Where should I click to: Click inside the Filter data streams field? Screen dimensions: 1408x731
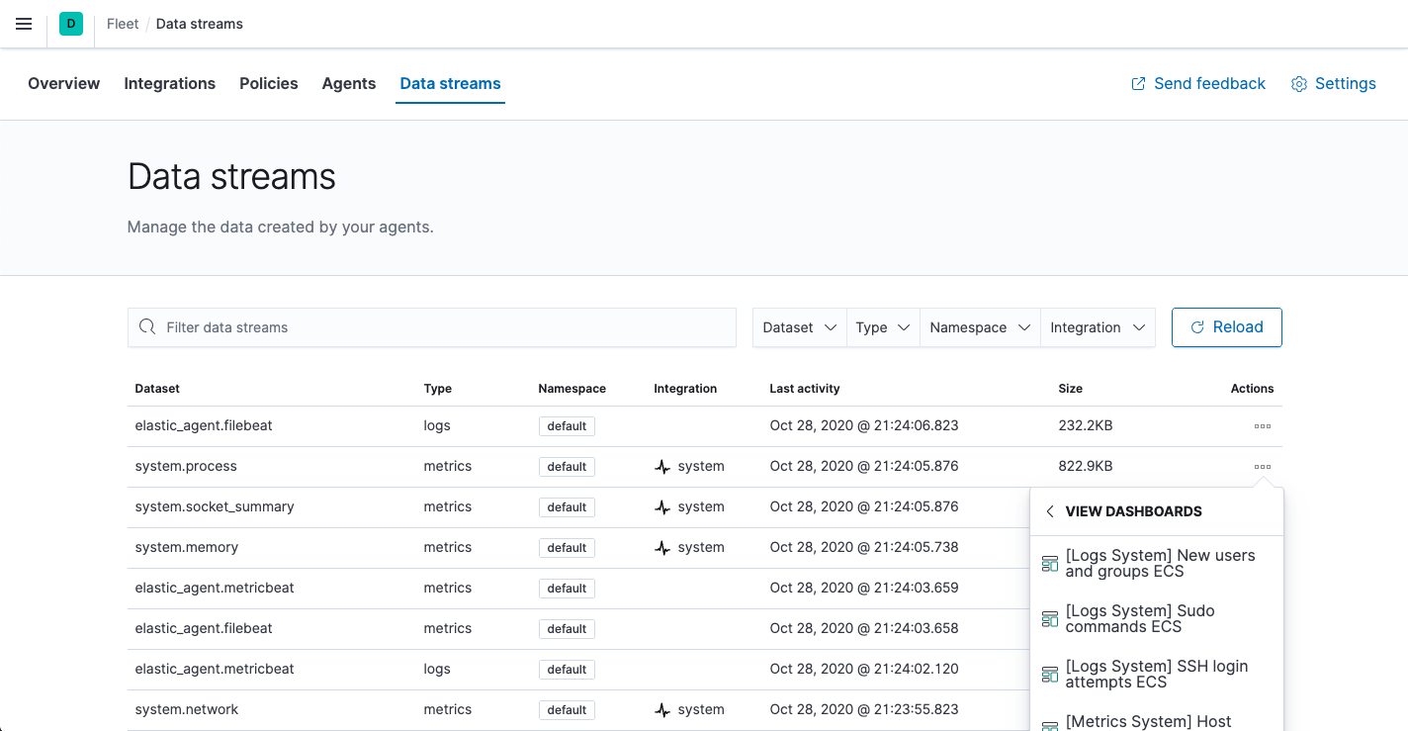pos(432,326)
